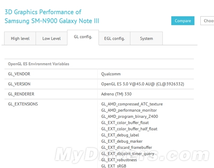Click the GL_EXT_debug_label extension entry

point(120,135)
